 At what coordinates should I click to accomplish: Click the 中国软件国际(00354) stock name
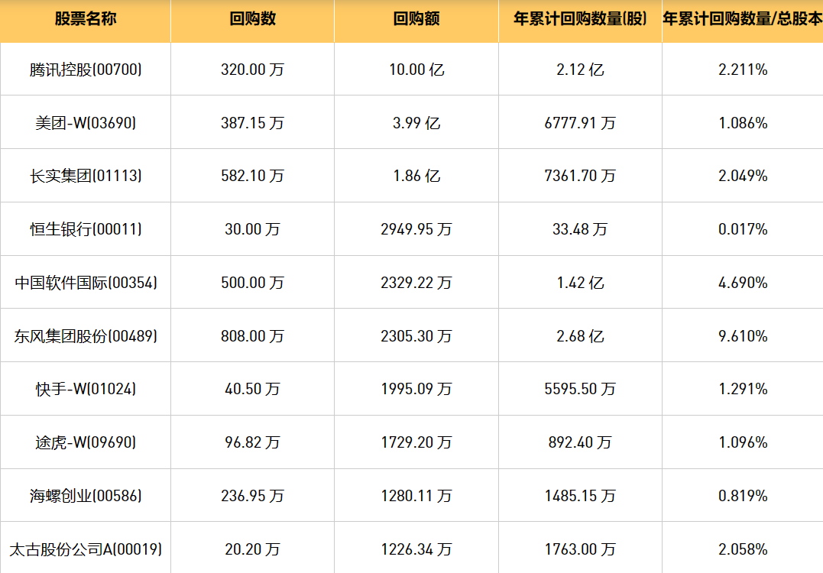pos(86,283)
